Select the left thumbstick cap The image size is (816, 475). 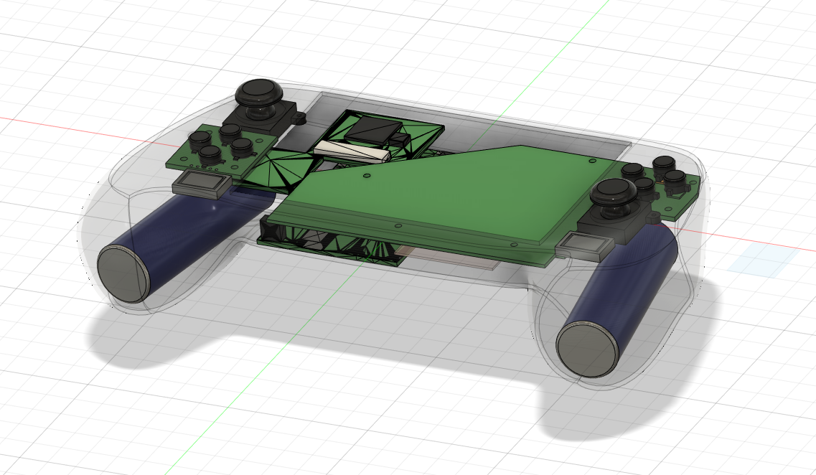point(259,93)
